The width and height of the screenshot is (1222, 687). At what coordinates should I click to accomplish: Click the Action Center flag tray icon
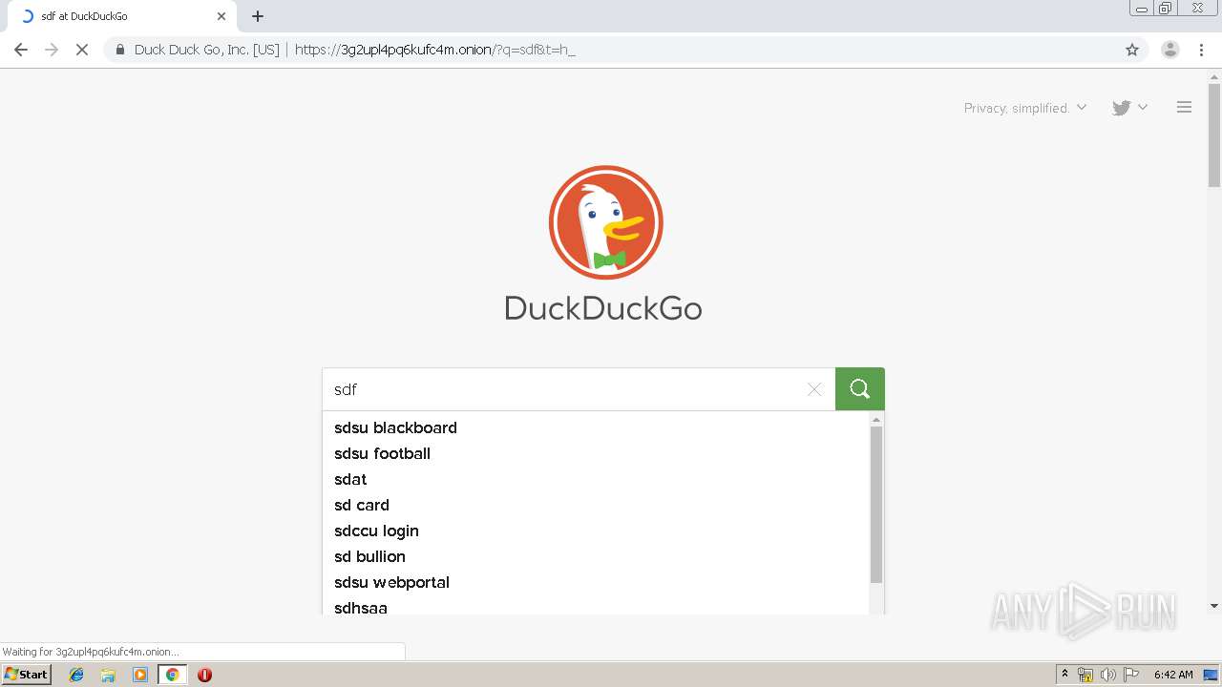pyautogui.click(x=1131, y=675)
